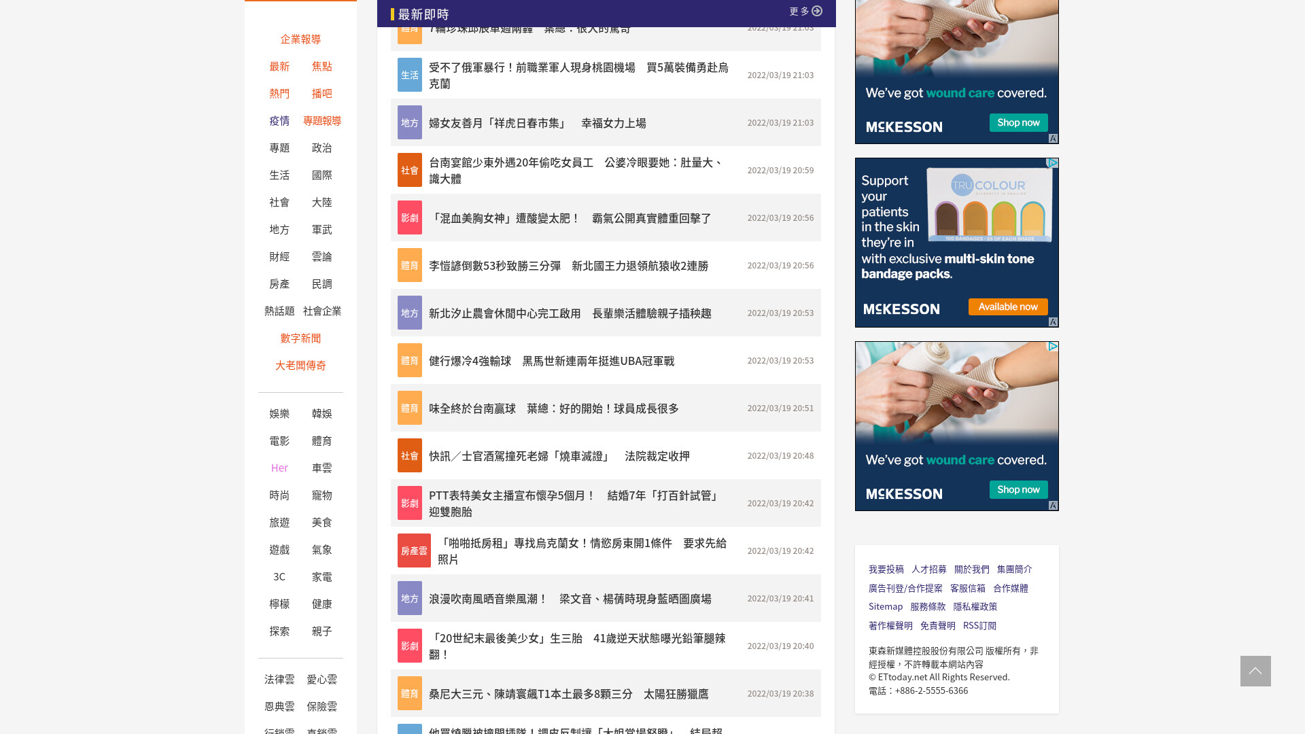This screenshot has height=734, width=1305.
Task: Click 社會 tag beside 士官酒駕 story
Action: click(410, 455)
